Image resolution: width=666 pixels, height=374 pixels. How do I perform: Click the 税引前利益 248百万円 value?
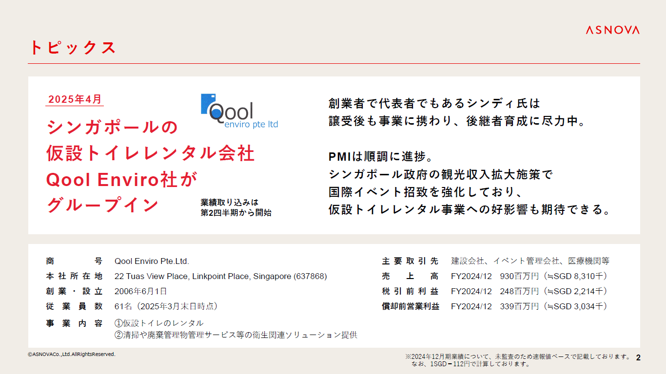coord(529,291)
